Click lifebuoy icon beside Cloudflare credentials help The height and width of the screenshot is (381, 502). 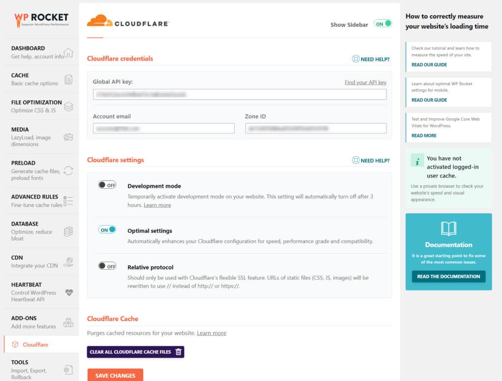click(355, 59)
